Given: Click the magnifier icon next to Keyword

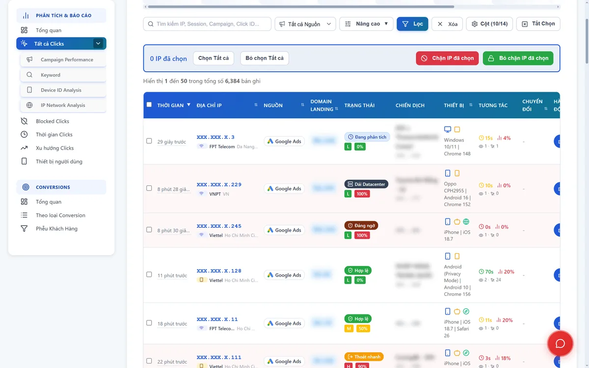Looking at the screenshot, I should [29, 75].
